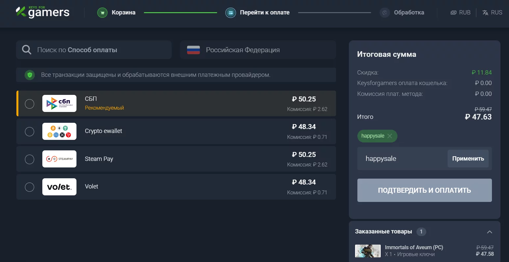The width and height of the screenshot is (509, 262).
Task: Click the Итого total ₽ 47.63
Action: tap(478, 117)
